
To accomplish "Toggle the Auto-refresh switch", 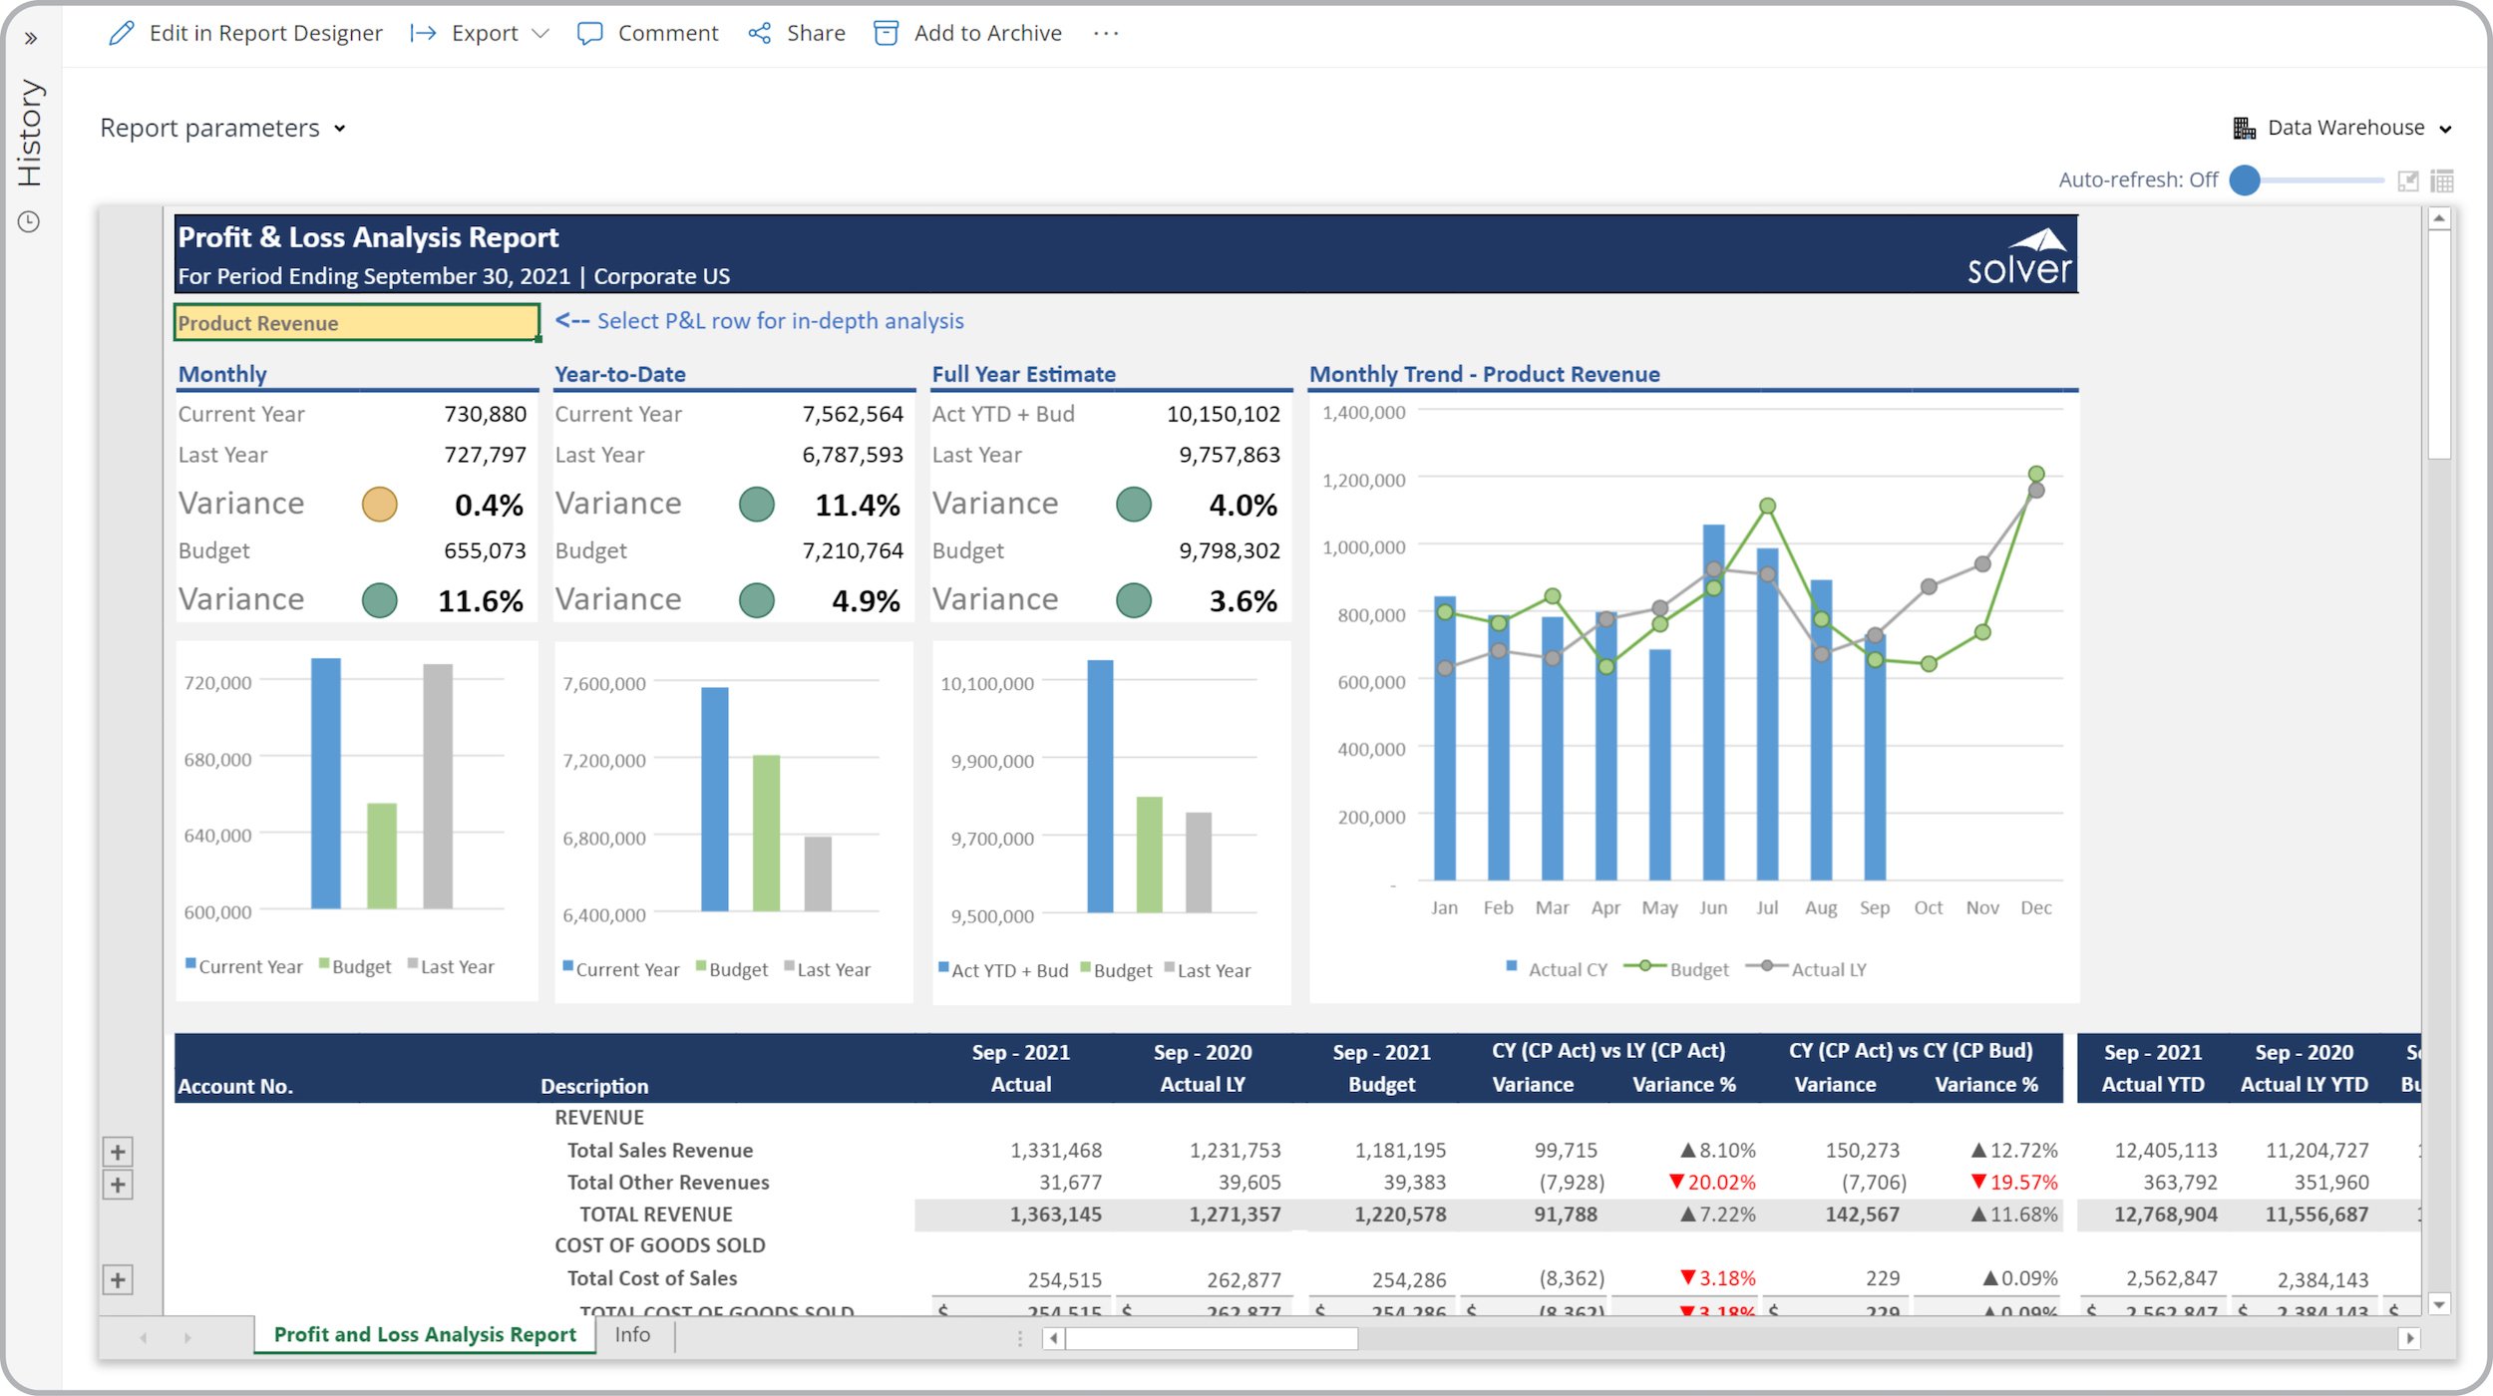I will point(2246,180).
